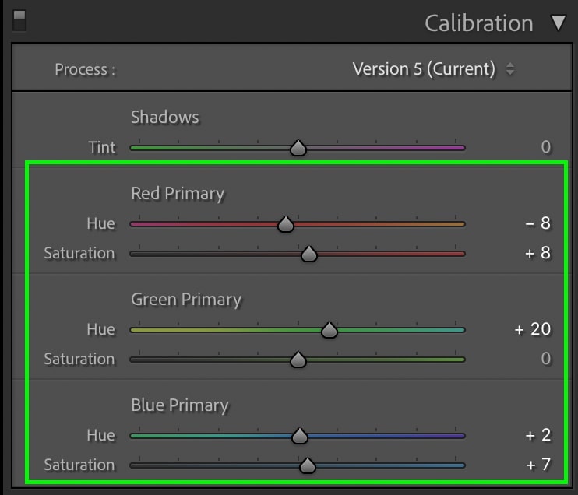Click the Red Primary Saturation value +8
578x495 pixels.
click(x=537, y=254)
